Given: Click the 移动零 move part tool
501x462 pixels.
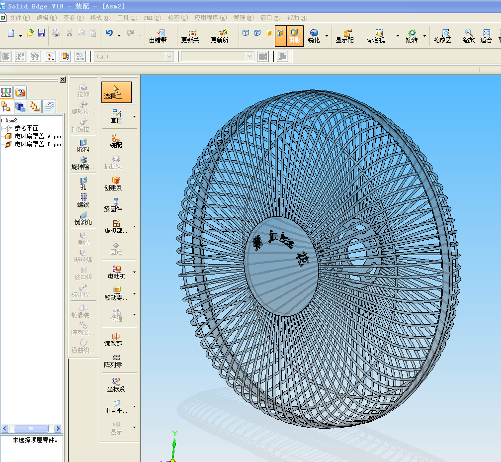Looking at the screenshot, I should (116, 293).
